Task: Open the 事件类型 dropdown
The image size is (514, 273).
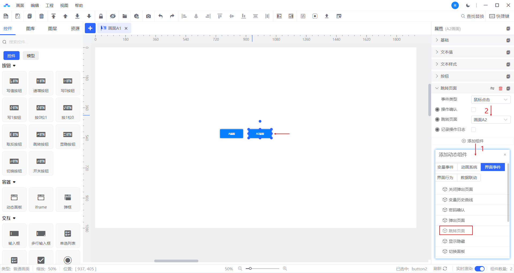Action: 490,100
